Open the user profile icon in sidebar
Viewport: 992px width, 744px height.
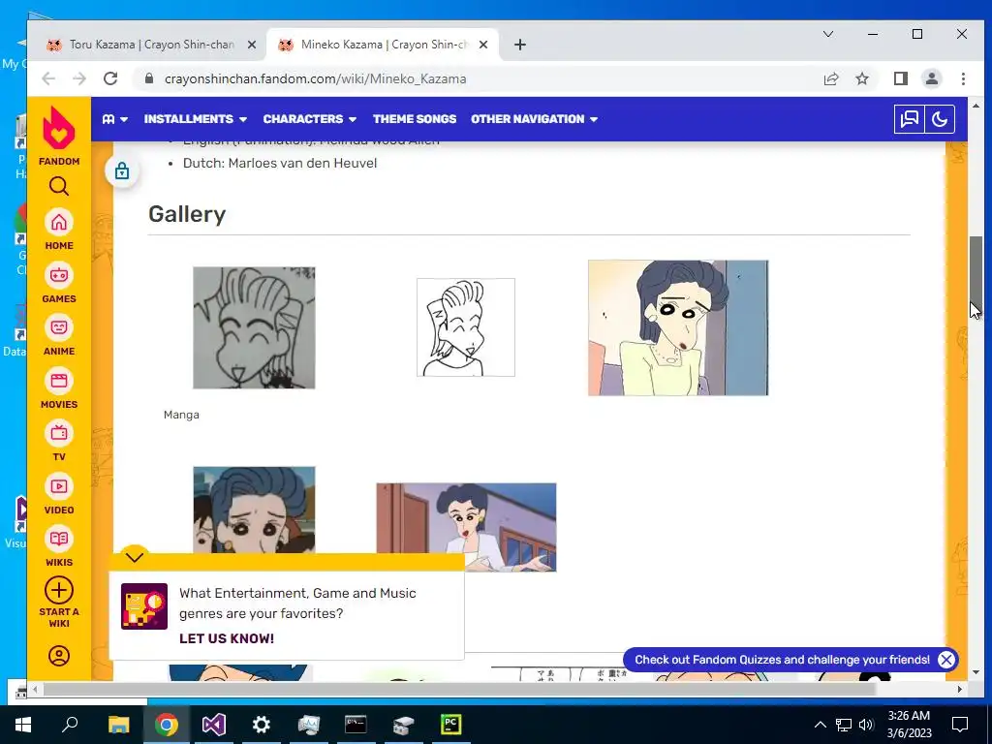59,656
